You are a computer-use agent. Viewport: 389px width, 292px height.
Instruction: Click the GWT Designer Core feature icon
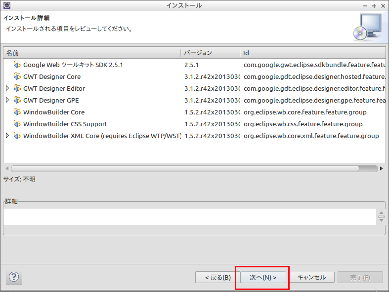click(x=17, y=76)
